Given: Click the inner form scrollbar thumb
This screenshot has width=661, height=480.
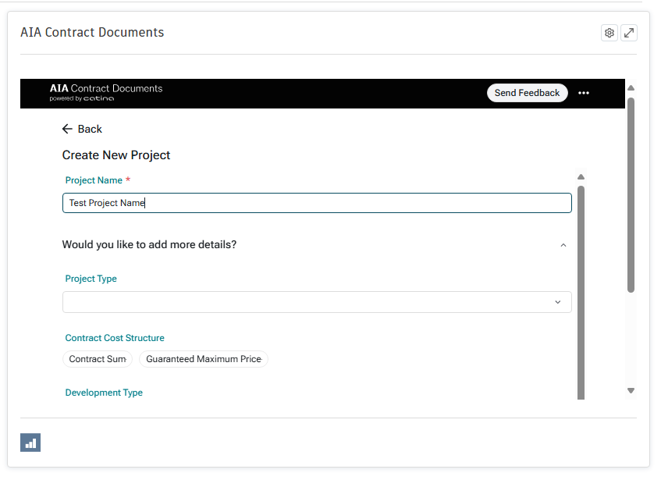Looking at the screenshot, I should tap(581, 293).
